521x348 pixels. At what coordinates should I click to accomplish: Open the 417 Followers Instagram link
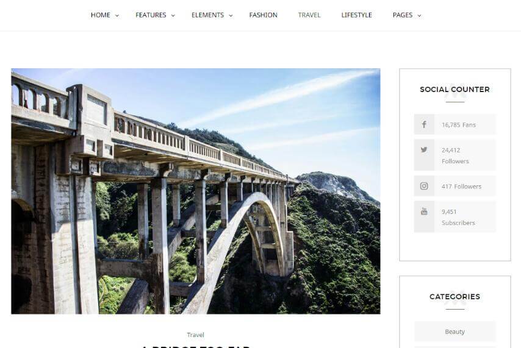[x=461, y=186]
